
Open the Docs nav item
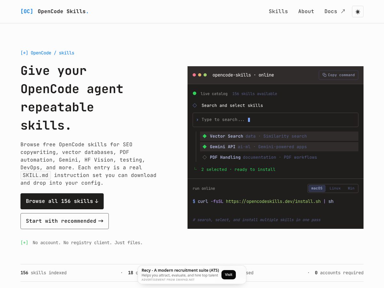pos(335,12)
